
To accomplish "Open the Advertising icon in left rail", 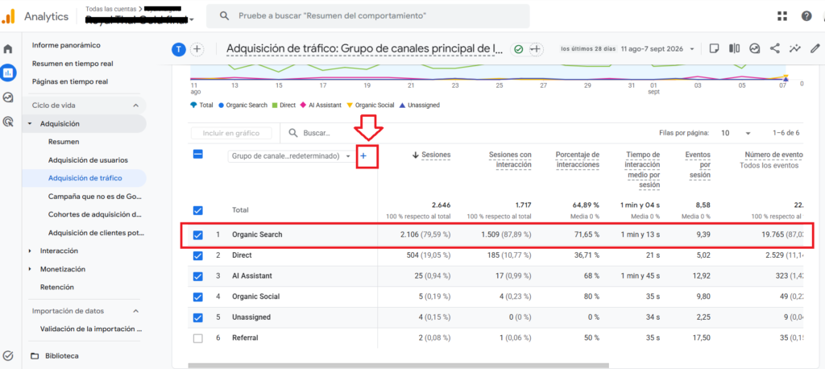I will (x=8, y=122).
